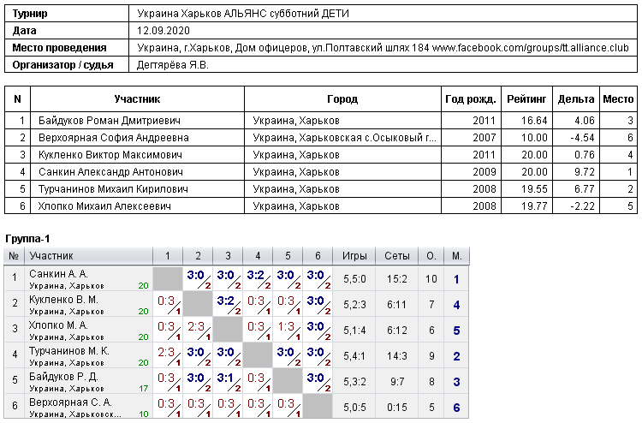Click sets total 6:12 for Хлопко
The height and width of the screenshot is (423, 642).
click(x=397, y=331)
